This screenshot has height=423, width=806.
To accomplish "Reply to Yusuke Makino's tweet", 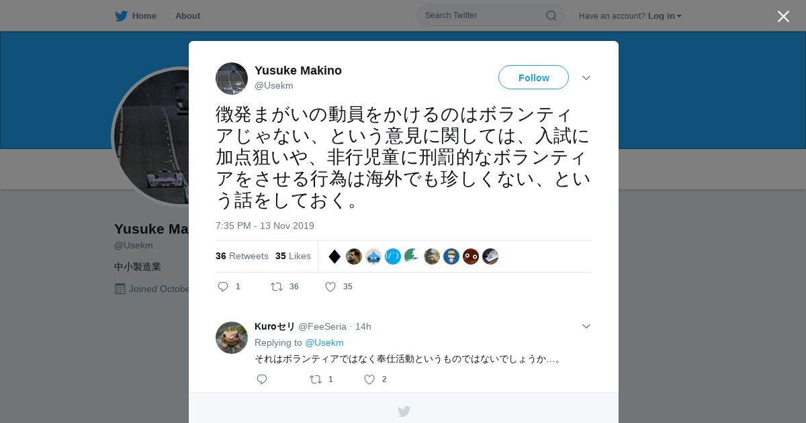I will [x=223, y=287].
